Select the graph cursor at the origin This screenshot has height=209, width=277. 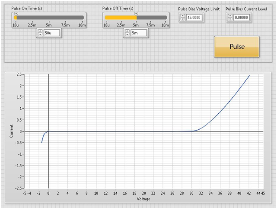click(x=48, y=131)
